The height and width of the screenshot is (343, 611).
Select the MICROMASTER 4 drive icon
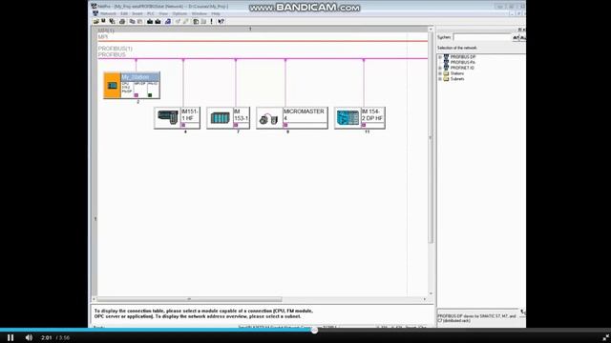coord(269,118)
